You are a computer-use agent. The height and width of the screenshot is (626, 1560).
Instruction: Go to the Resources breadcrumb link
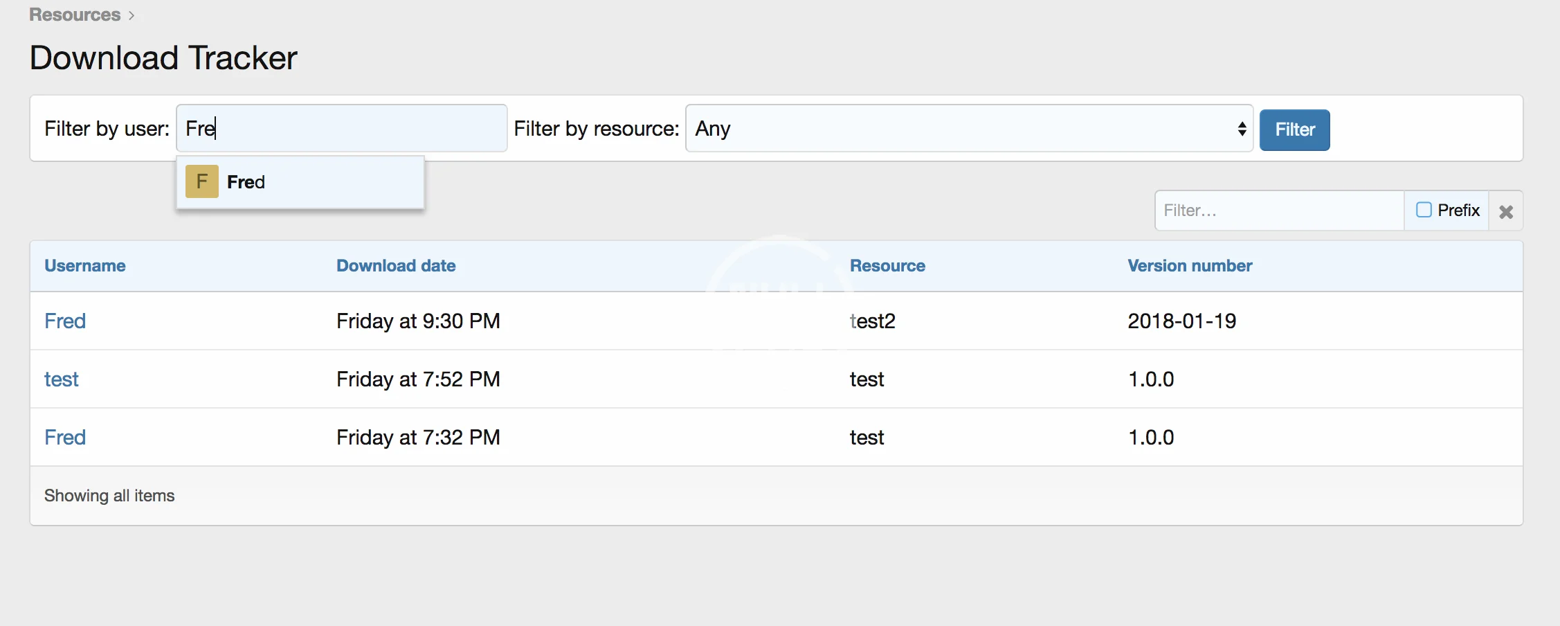tap(75, 15)
